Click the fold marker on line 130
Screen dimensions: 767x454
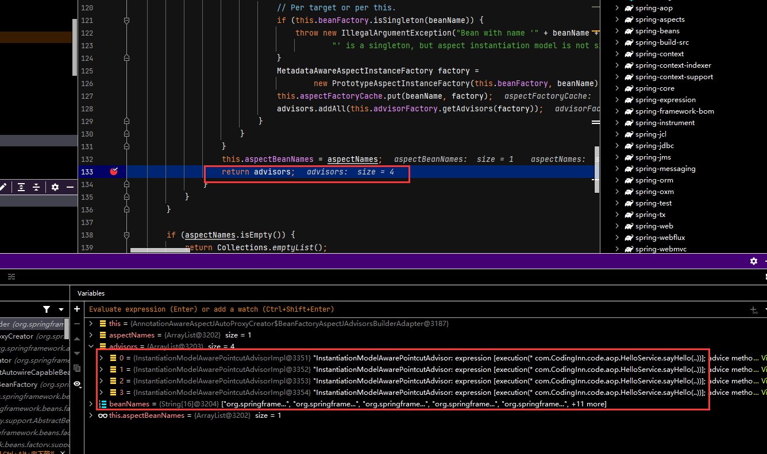point(127,134)
